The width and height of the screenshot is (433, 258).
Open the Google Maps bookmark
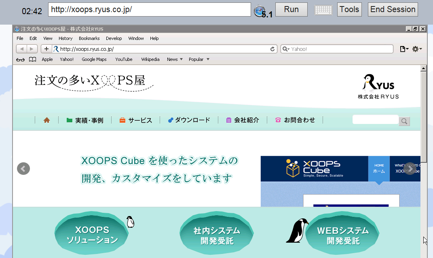(94, 59)
